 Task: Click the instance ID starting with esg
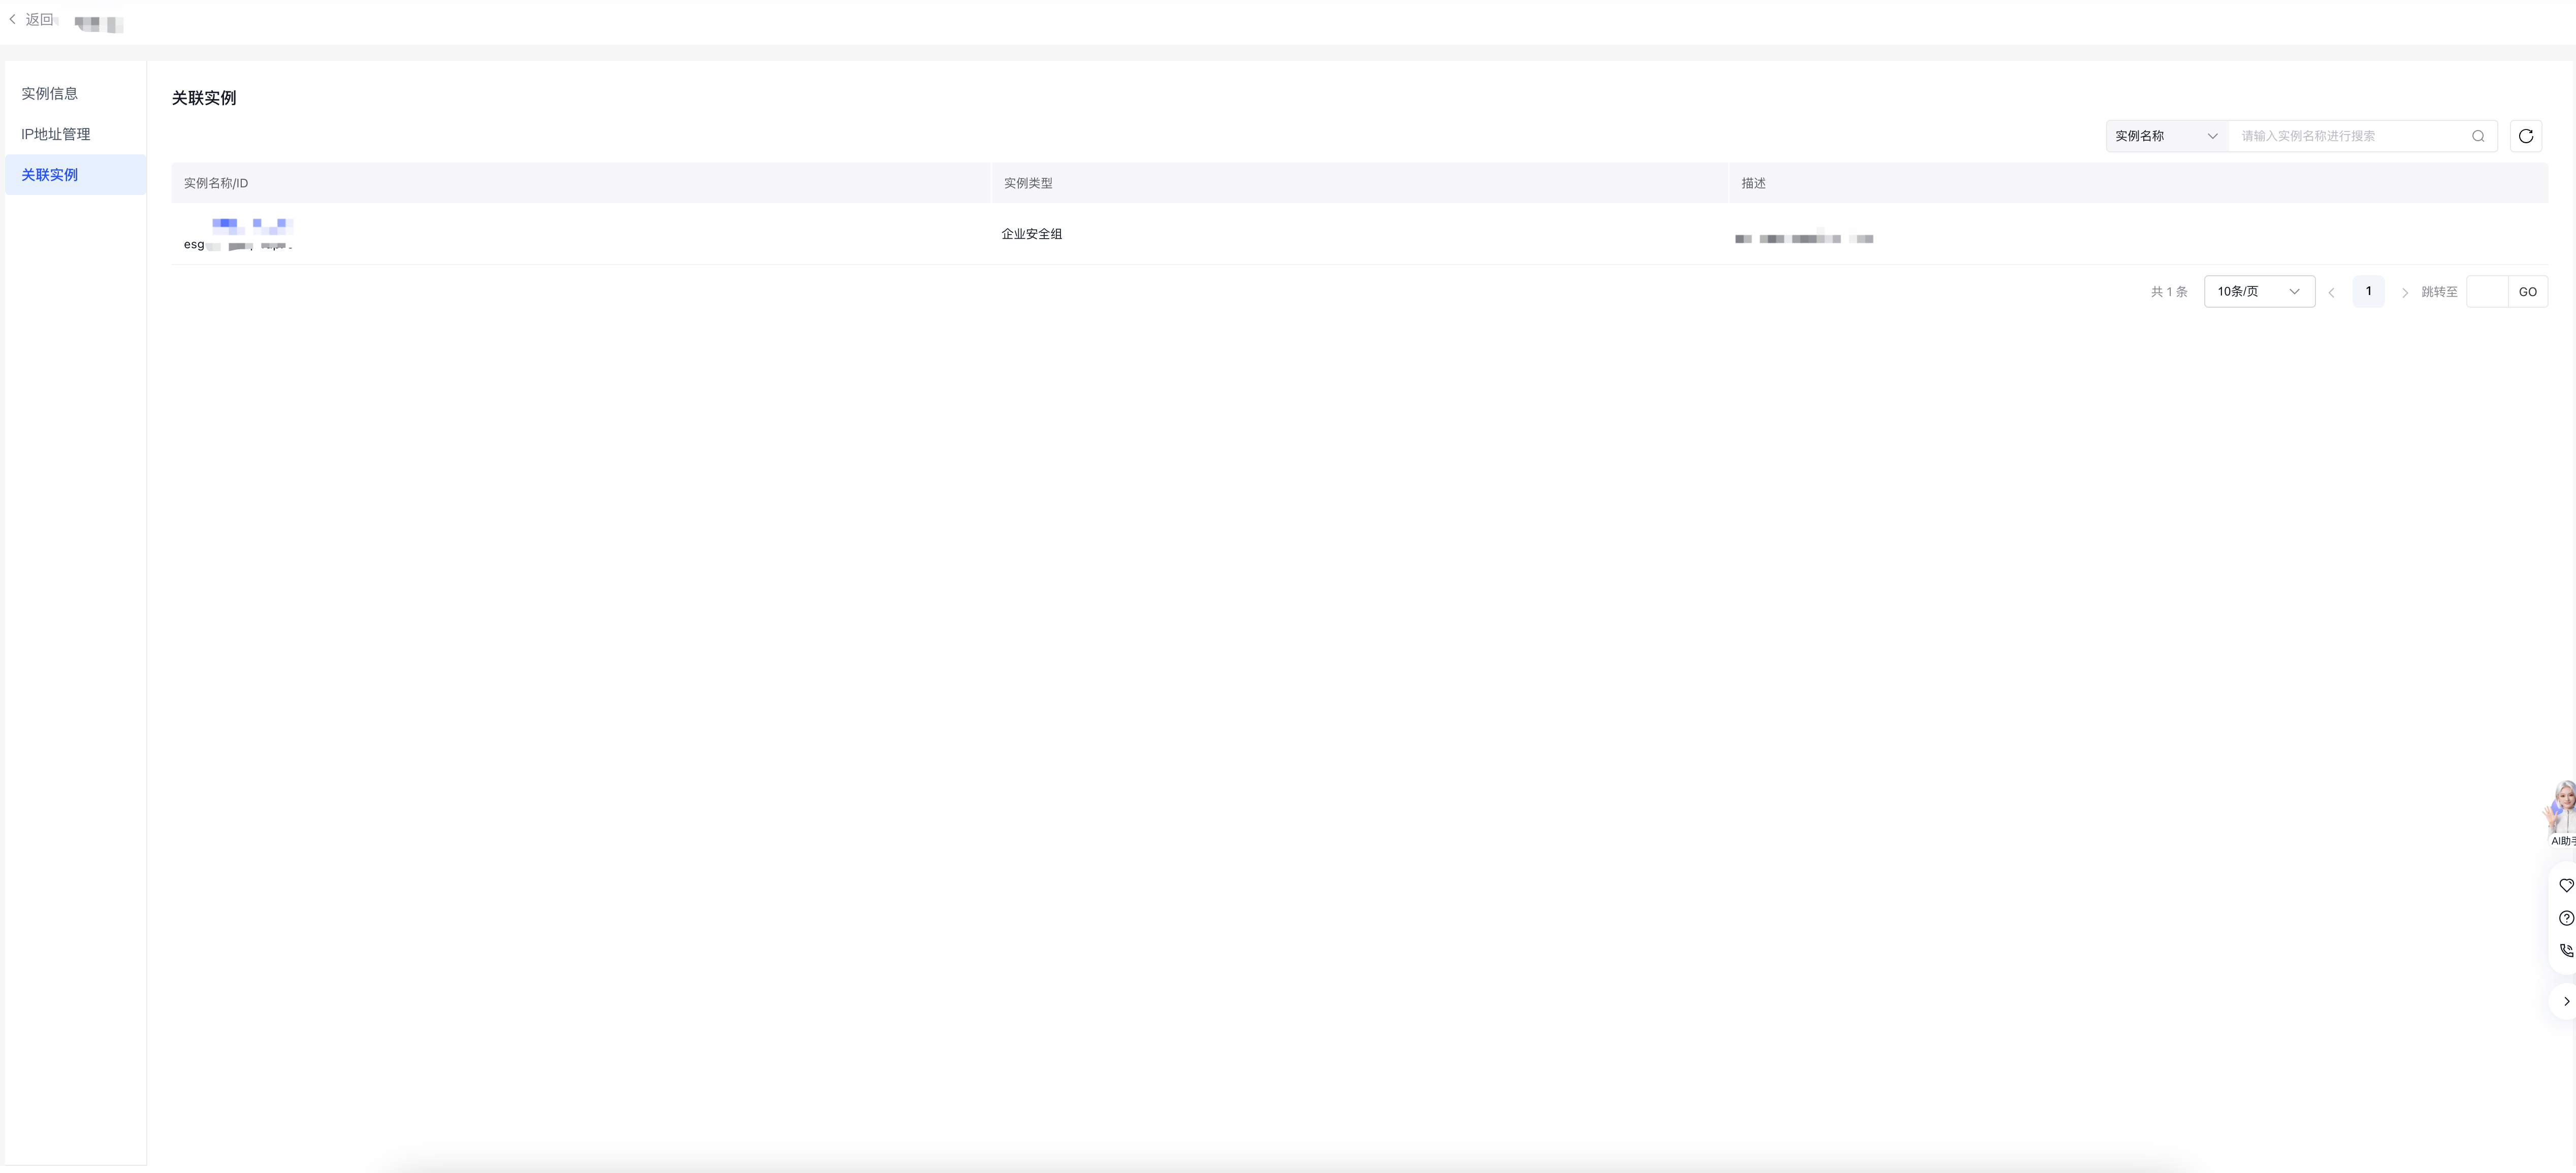point(238,245)
